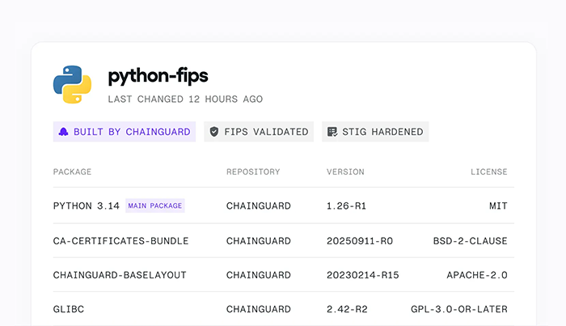Click version 20230214-R15
The height and width of the screenshot is (326, 566).
(x=362, y=275)
